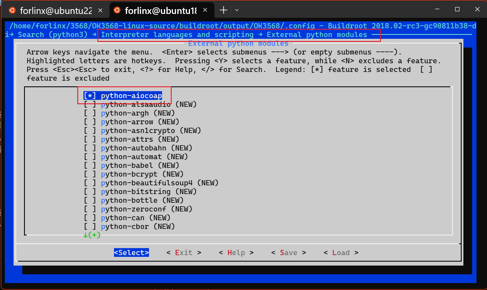The height and width of the screenshot is (290, 487).
Task: Check the python-zeroconf module box
Action: (90, 209)
